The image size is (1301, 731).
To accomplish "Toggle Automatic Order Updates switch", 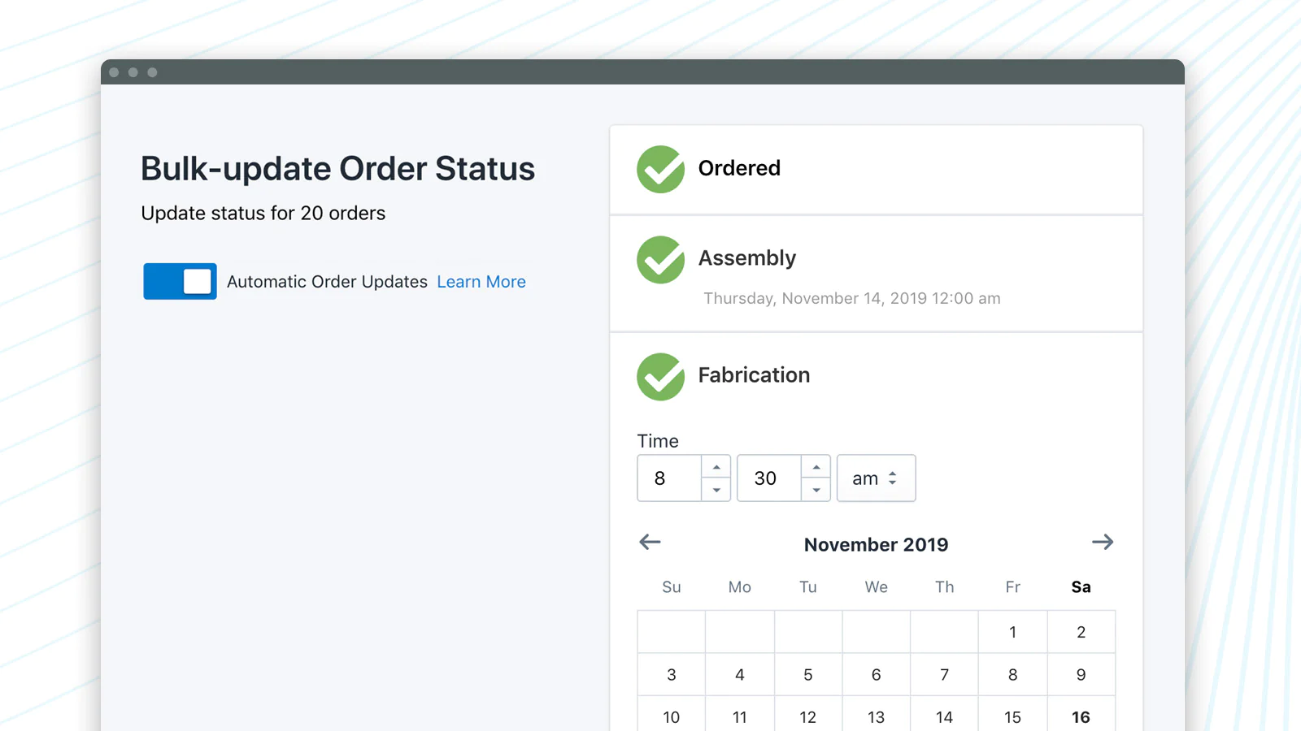I will 180,281.
